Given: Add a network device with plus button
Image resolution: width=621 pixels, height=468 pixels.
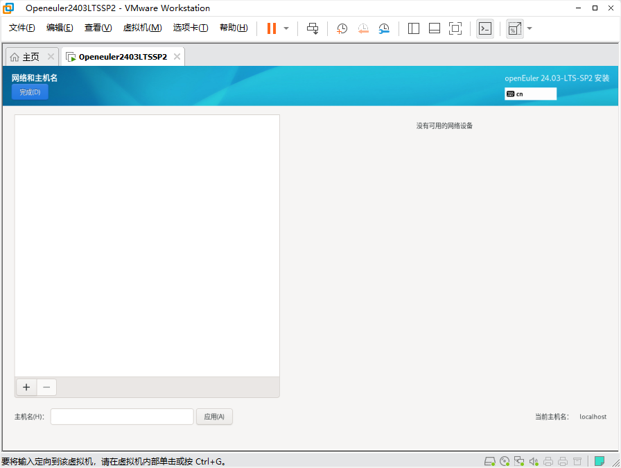Looking at the screenshot, I should (x=26, y=388).
